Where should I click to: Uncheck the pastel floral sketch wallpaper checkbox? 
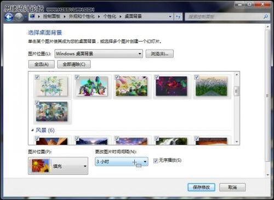point(37,77)
